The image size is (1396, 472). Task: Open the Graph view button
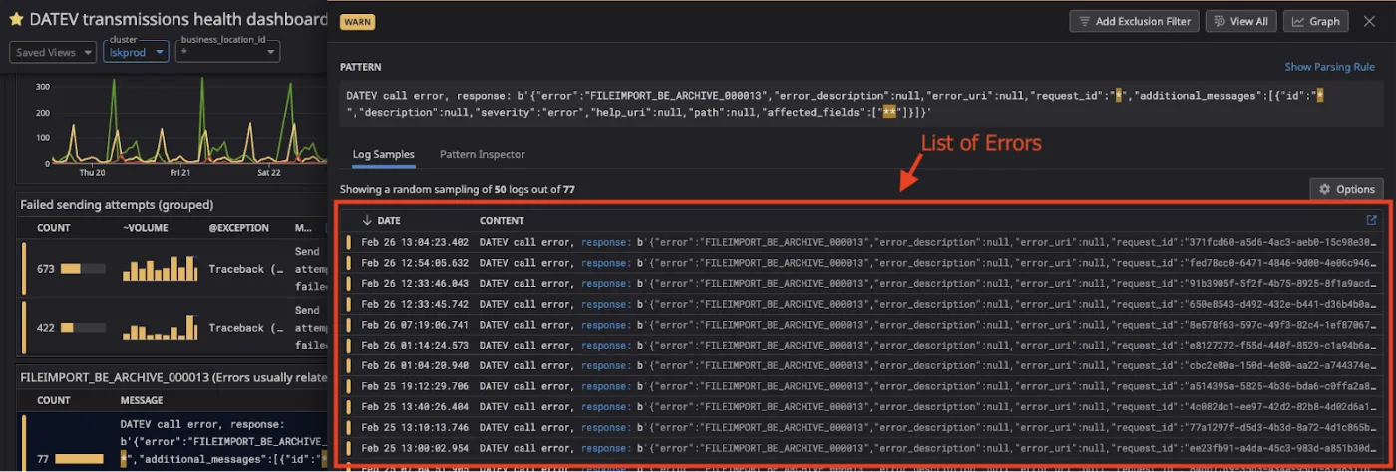(1316, 21)
